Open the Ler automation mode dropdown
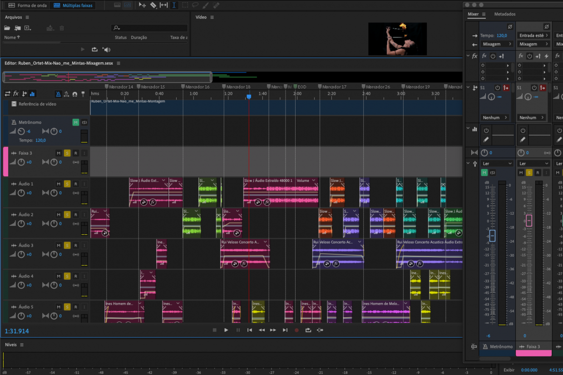 [496, 163]
